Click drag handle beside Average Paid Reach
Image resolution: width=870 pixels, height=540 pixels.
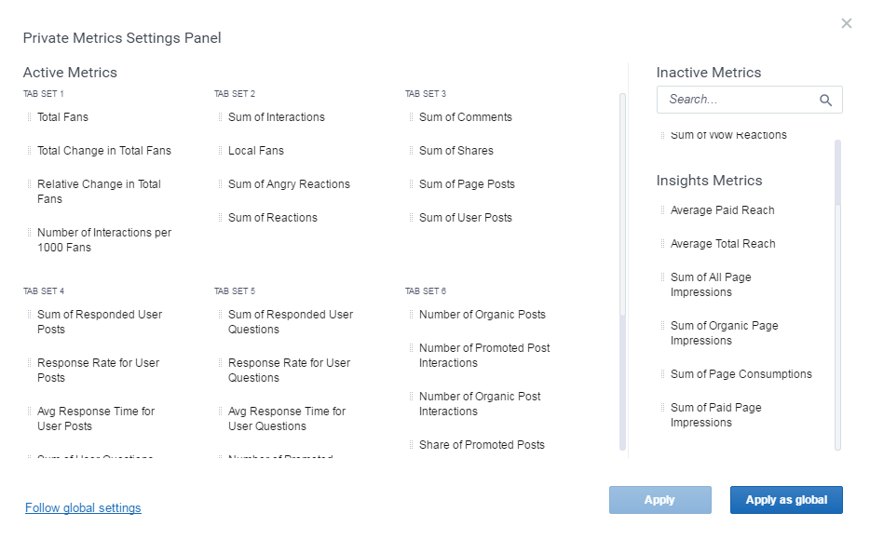click(662, 210)
